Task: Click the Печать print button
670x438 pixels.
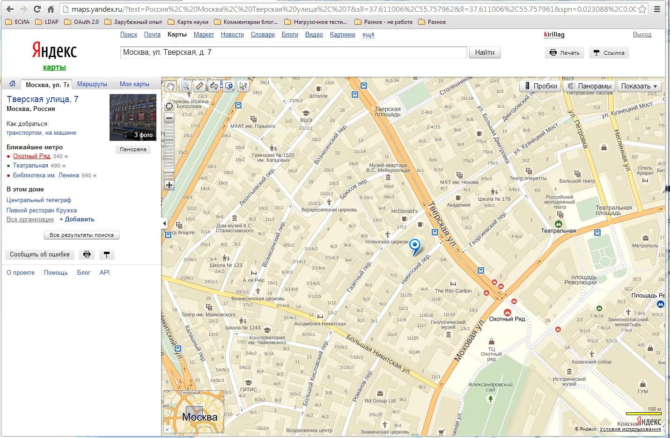Action: click(x=565, y=53)
